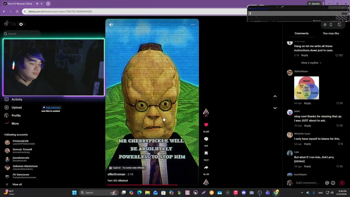Screen dimensions: 350x197
Task: Like sinni's comment with the heart
Action: click(338, 126)
